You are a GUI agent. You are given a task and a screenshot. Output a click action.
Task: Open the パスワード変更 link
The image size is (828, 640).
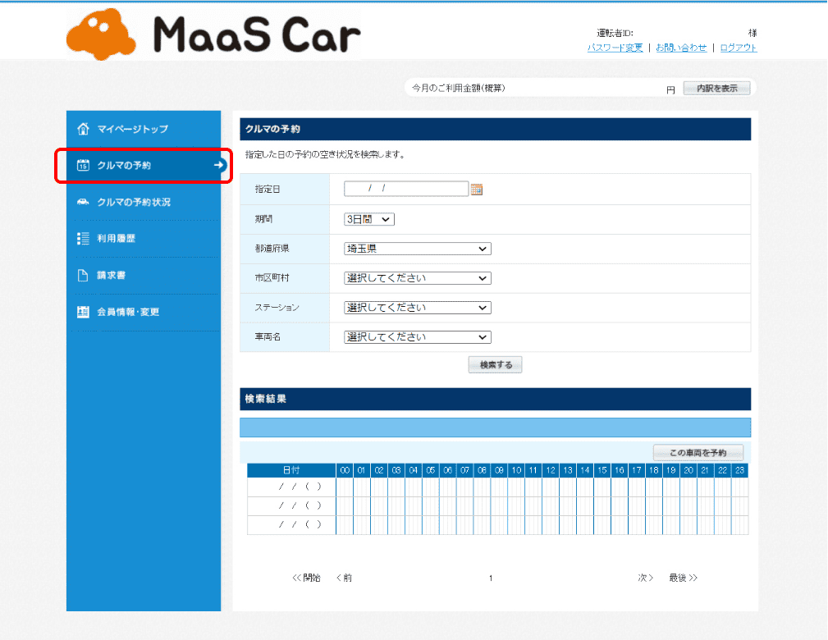(615, 48)
